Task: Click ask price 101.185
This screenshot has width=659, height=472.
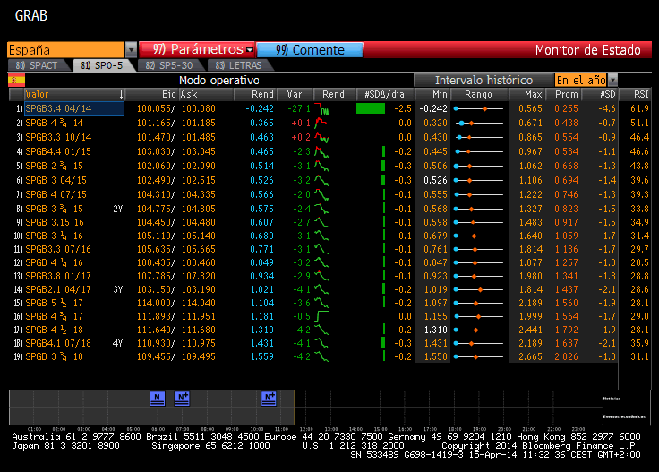Action: (199, 123)
